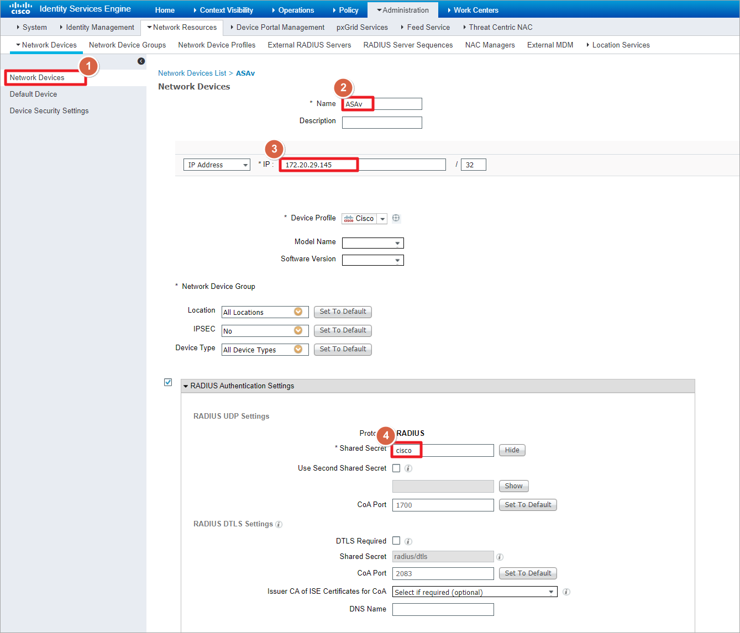Click the Description input field
740x633 pixels.
click(x=382, y=123)
